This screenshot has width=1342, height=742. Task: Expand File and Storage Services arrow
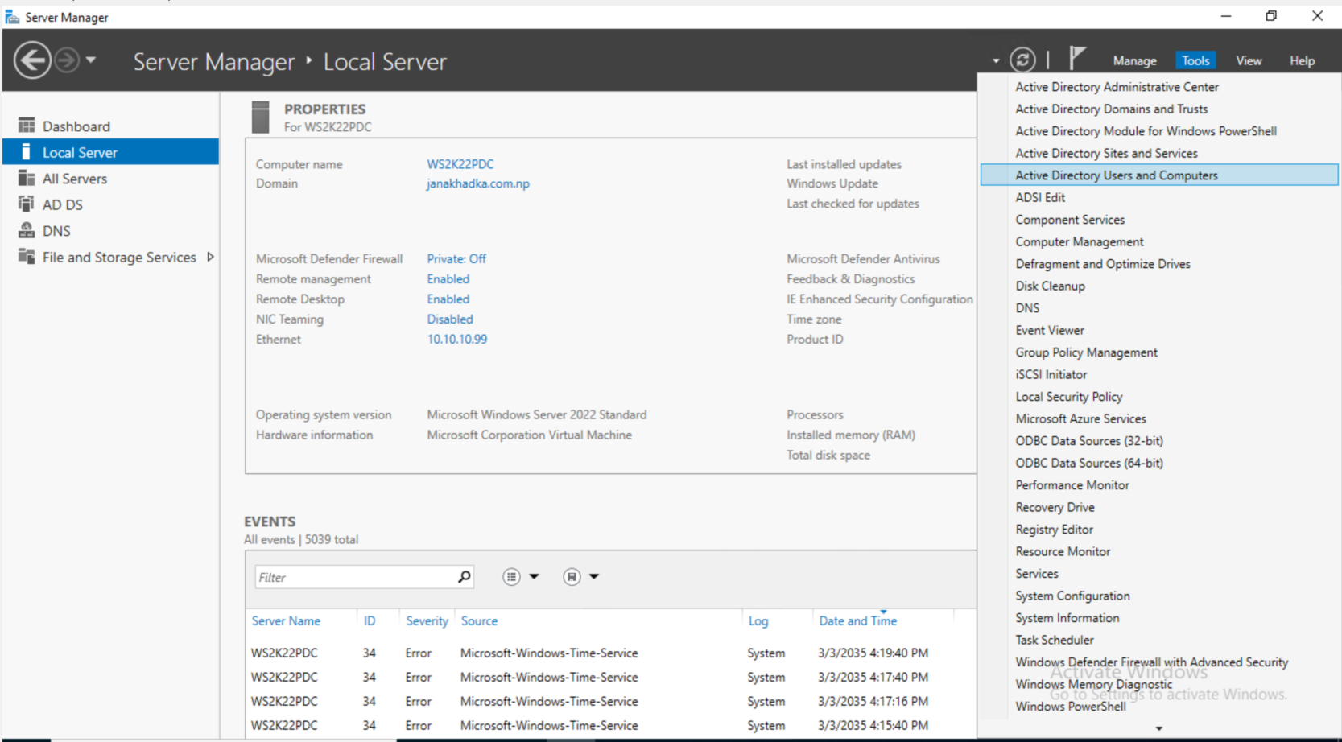[x=211, y=257]
